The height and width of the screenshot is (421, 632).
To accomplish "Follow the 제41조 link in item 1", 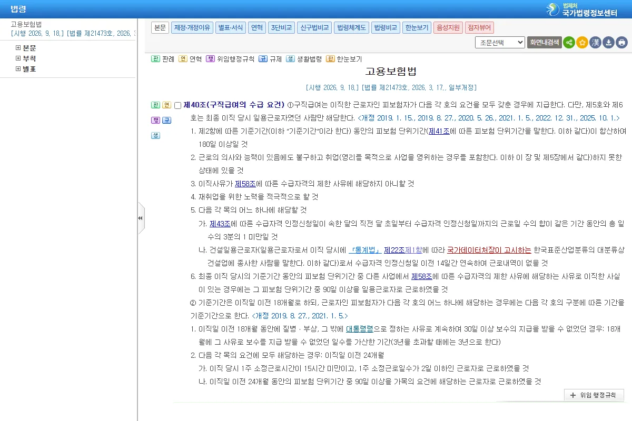I will (x=439, y=131).
